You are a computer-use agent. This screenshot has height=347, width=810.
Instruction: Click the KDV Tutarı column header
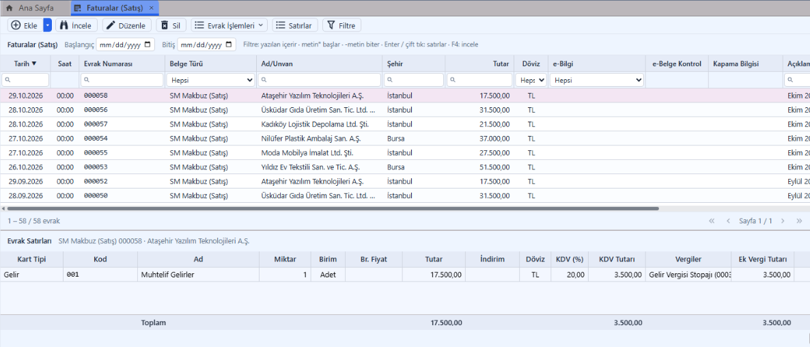click(617, 259)
